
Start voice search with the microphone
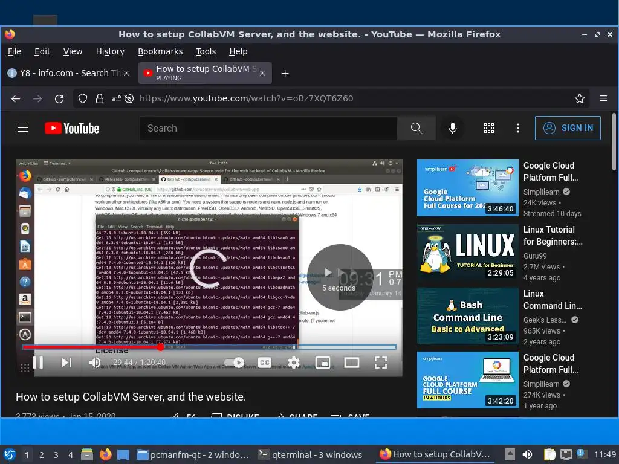point(453,128)
